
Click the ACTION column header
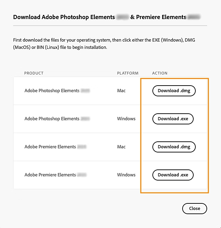tap(160, 73)
